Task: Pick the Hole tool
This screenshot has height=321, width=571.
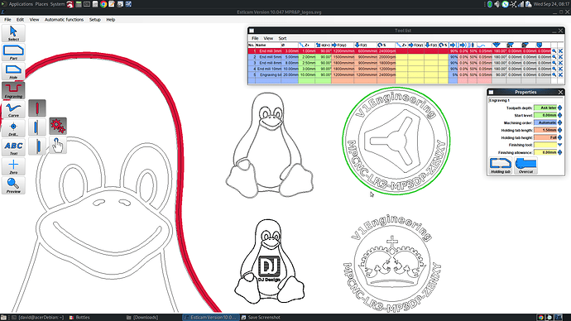Action: coord(13,71)
